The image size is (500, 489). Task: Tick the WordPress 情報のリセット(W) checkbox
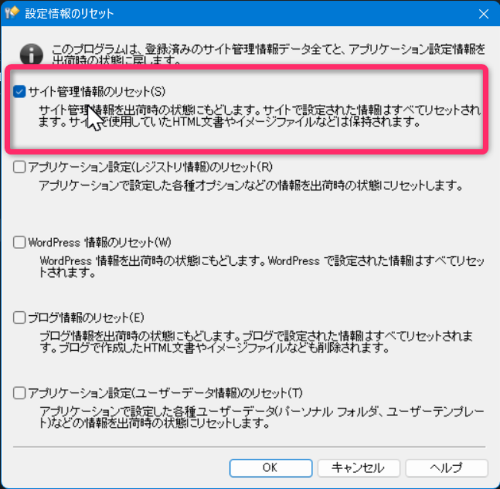click(x=19, y=243)
